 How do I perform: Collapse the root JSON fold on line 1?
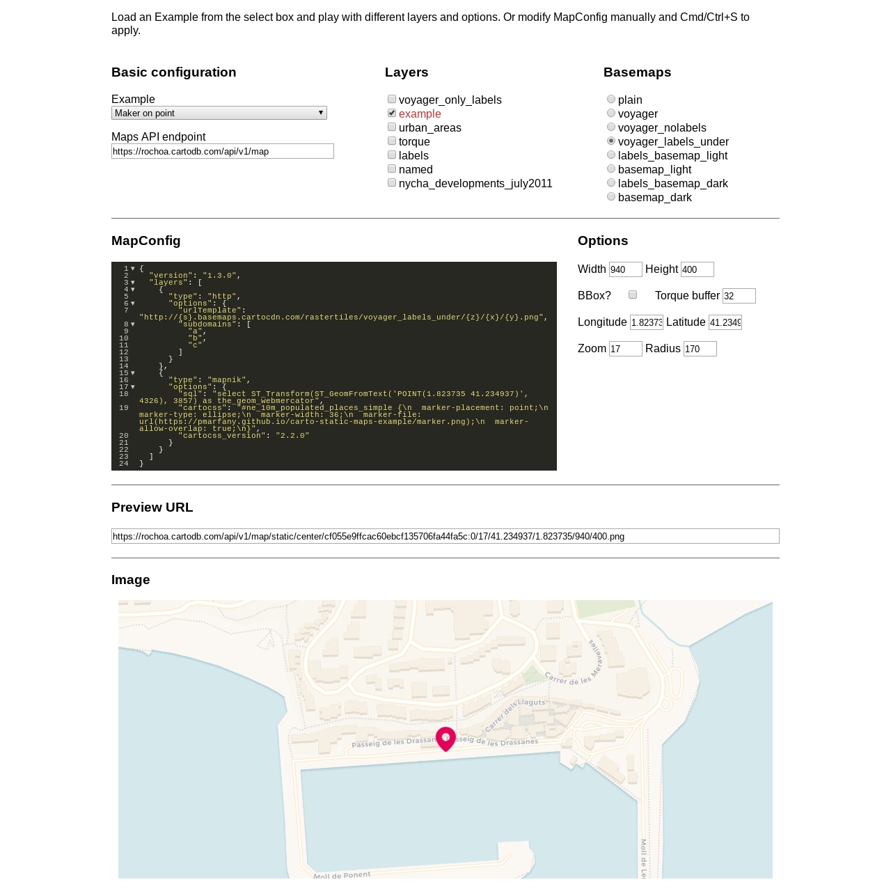coord(132,269)
